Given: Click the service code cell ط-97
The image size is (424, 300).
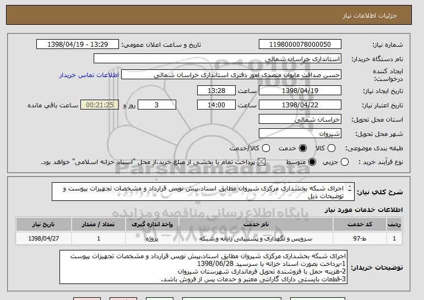Looking at the screenshot, I should (x=360, y=238).
